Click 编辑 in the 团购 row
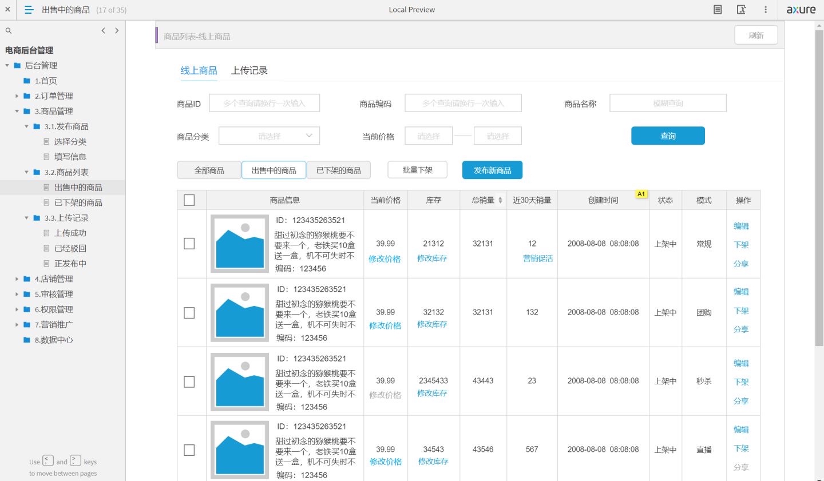 pyautogui.click(x=741, y=292)
